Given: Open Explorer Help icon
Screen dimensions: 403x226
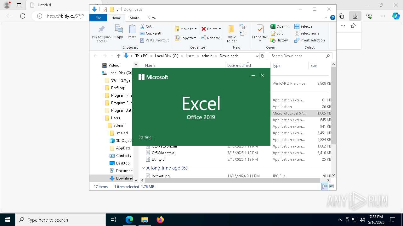Looking at the screenshot, I should pos(332,18).
